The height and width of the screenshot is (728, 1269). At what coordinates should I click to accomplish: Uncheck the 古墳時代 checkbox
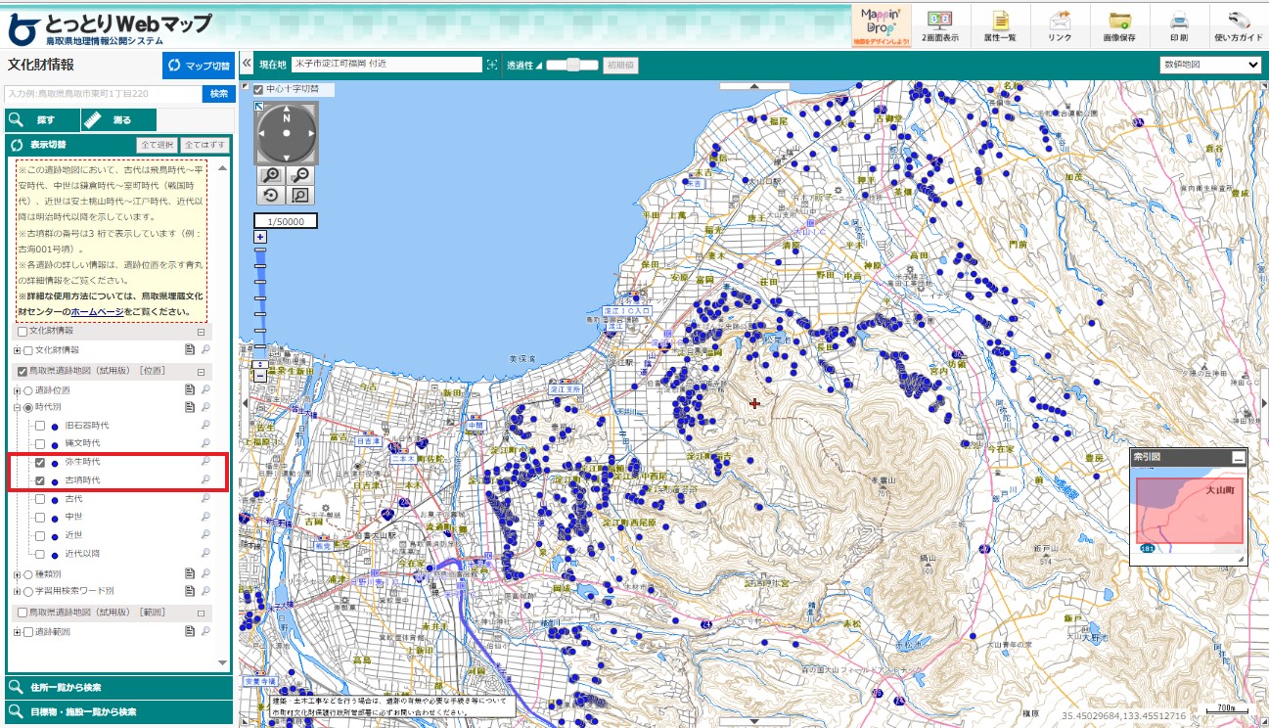(x=40, y=480)
